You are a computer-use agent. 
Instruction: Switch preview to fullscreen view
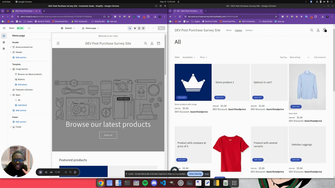coord(143,28)
